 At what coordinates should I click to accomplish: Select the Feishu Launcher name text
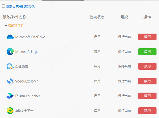tap(28, 96)
